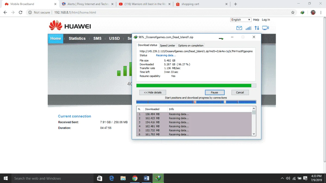The width and height of the screenshot is (326, 183).
Task: Select connection row 5 with 152.732 MB
Action: pyautogui.click(x=194, y=130)
